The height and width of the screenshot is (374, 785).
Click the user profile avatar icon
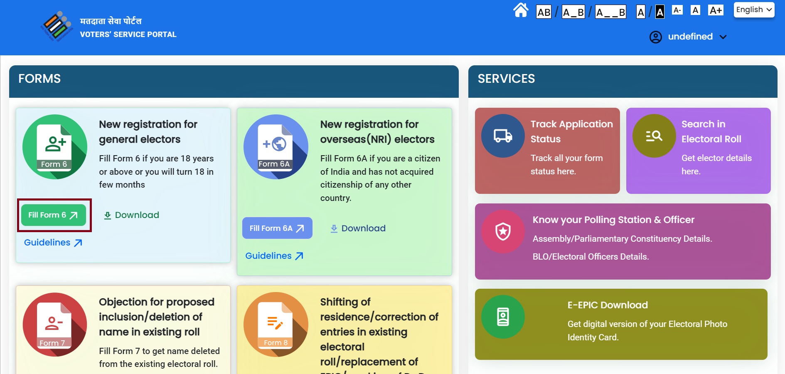point(655,37)
